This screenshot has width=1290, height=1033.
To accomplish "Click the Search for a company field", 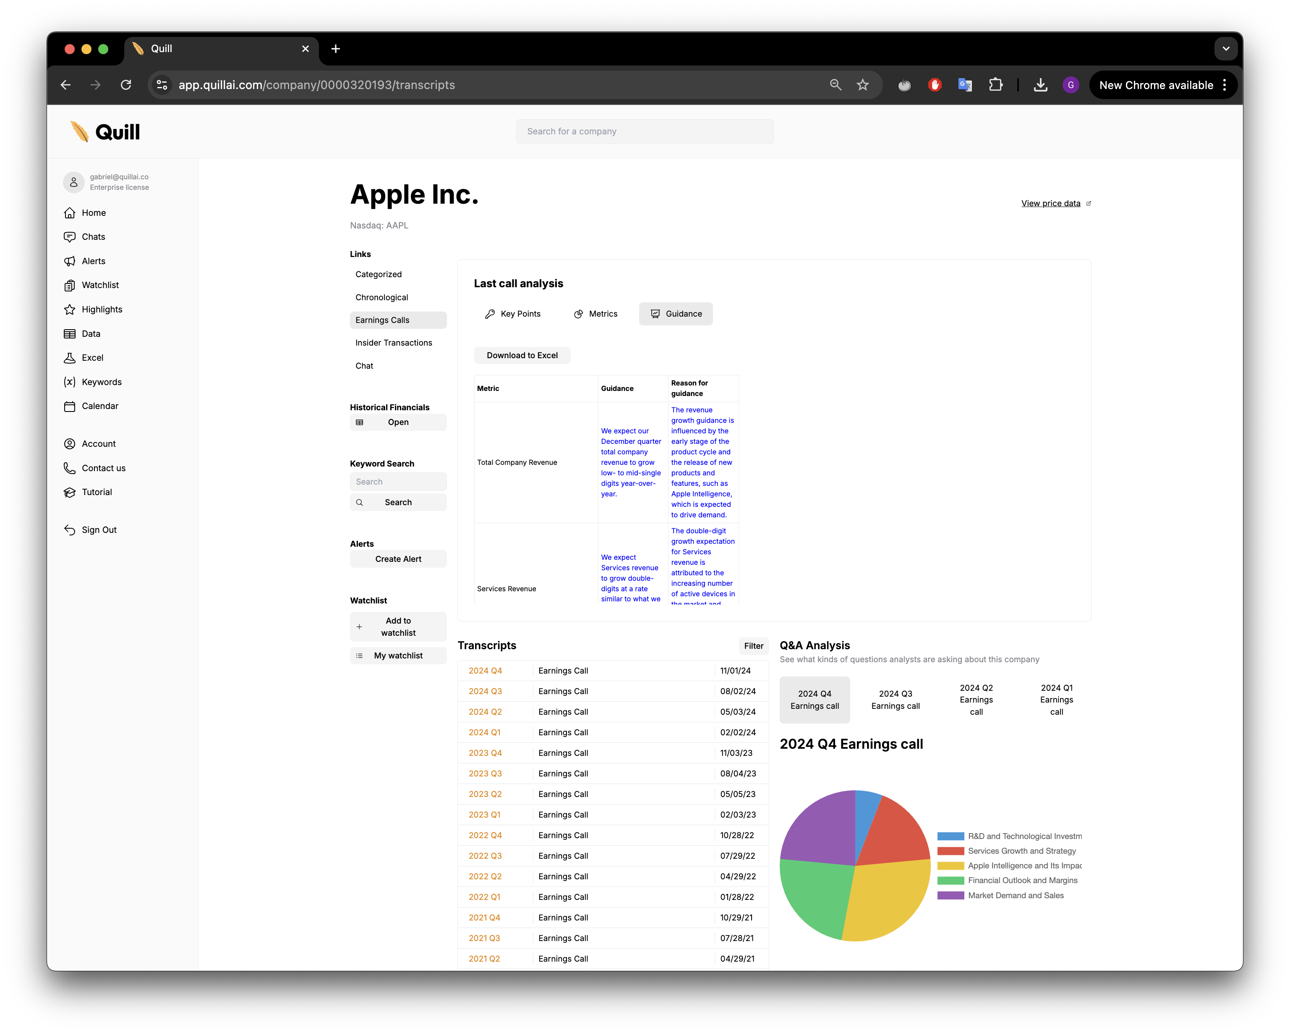I will (x=645, y=131).
